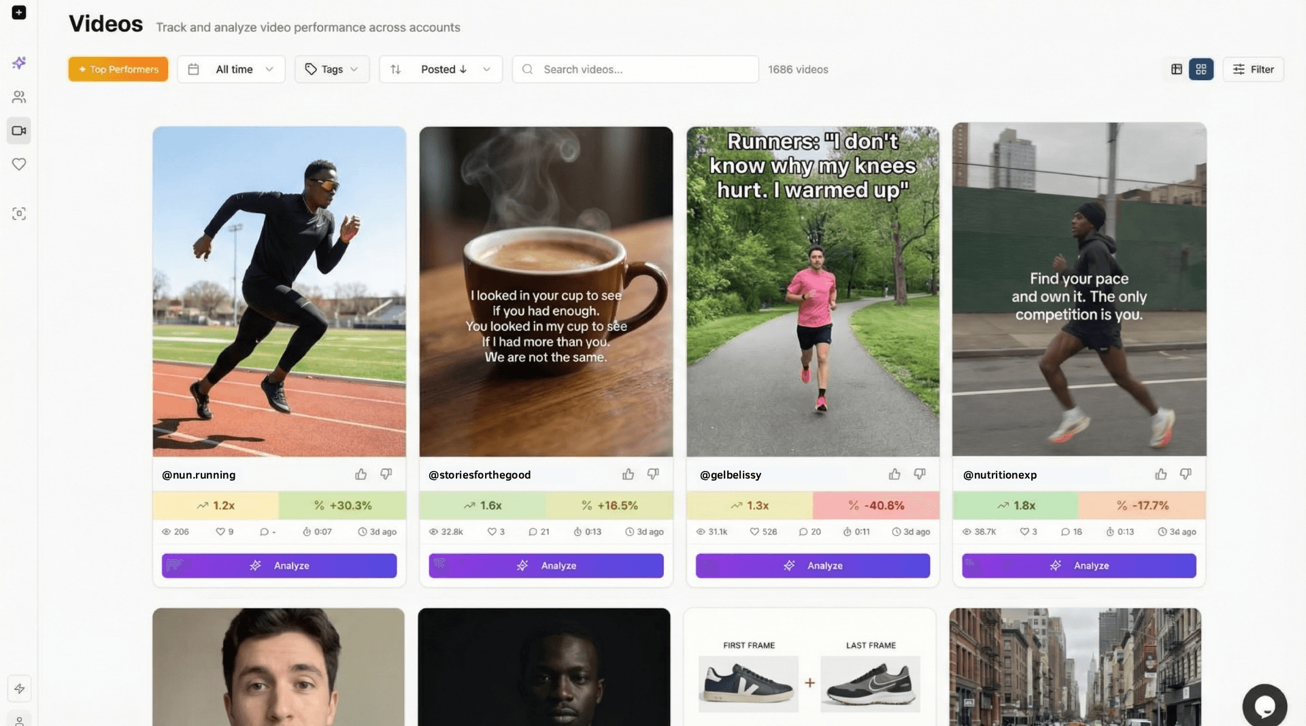Open the First Frame Last Frame sneakers thumbnail
1306x726 pixels.
coord(809,667)
